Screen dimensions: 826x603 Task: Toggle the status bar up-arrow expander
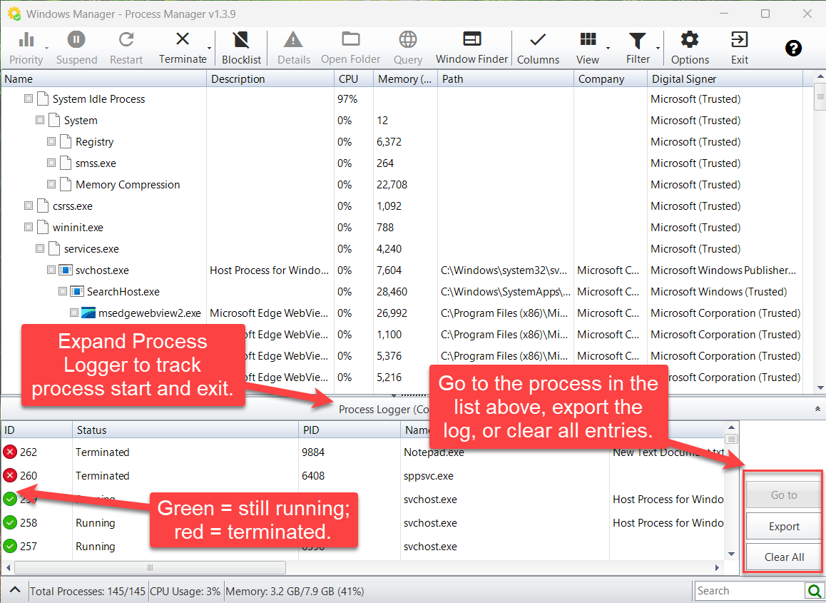(x=15, y=590)
